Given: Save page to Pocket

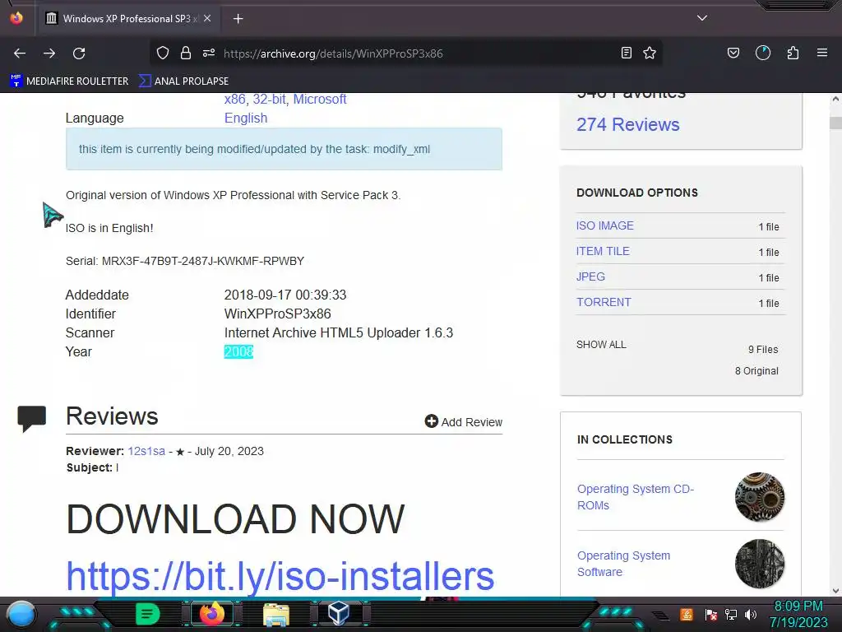Looking at the screenshot, I should [733, 53].
